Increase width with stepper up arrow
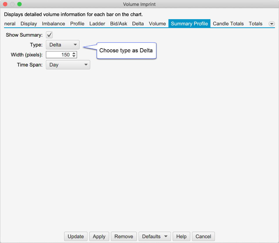The width and height of the screenshot is (279, 243). pos(74,53)
